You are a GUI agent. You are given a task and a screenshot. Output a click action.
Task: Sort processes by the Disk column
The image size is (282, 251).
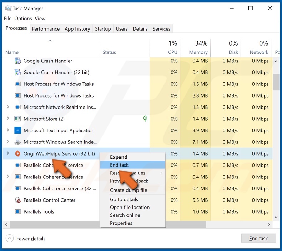(x=226, y=48)
